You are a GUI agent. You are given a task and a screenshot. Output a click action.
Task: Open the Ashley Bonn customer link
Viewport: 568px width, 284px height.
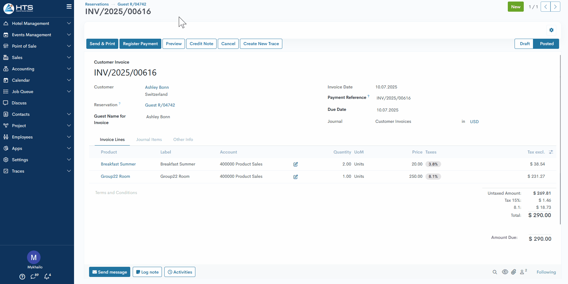pos(157,87)
